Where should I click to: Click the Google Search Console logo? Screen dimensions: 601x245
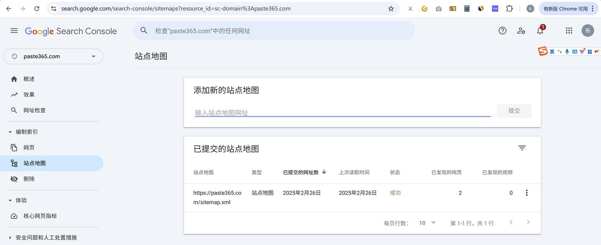coord(71,31)
